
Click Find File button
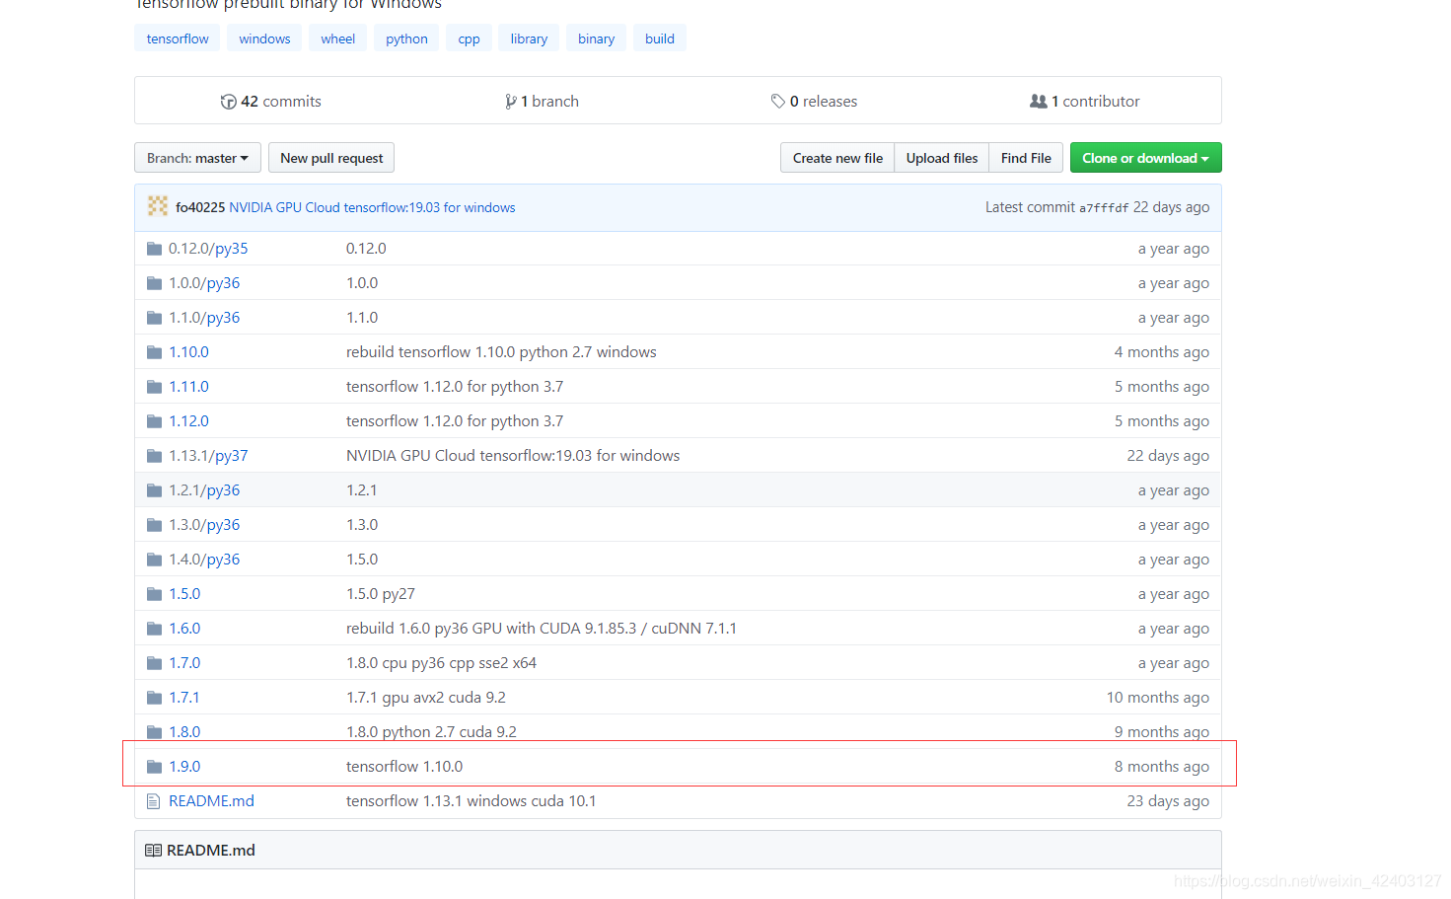pyautogui.click(x=1026, y=158)
